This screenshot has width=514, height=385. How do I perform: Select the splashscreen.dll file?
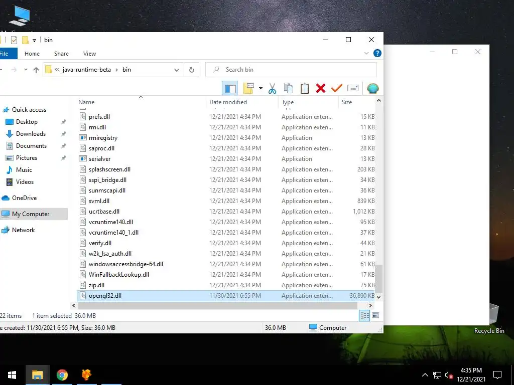(x=109, y=169)
